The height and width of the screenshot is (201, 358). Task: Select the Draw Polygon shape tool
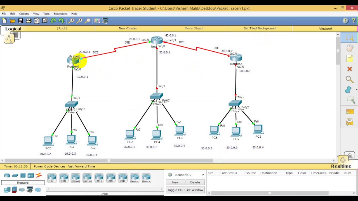tap(348, 90)
